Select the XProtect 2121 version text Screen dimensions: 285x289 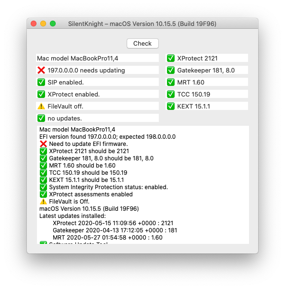pos(197,59)
